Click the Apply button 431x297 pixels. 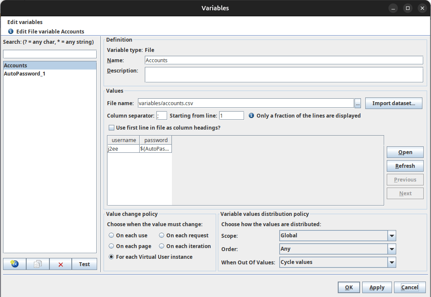coord(377,288)
